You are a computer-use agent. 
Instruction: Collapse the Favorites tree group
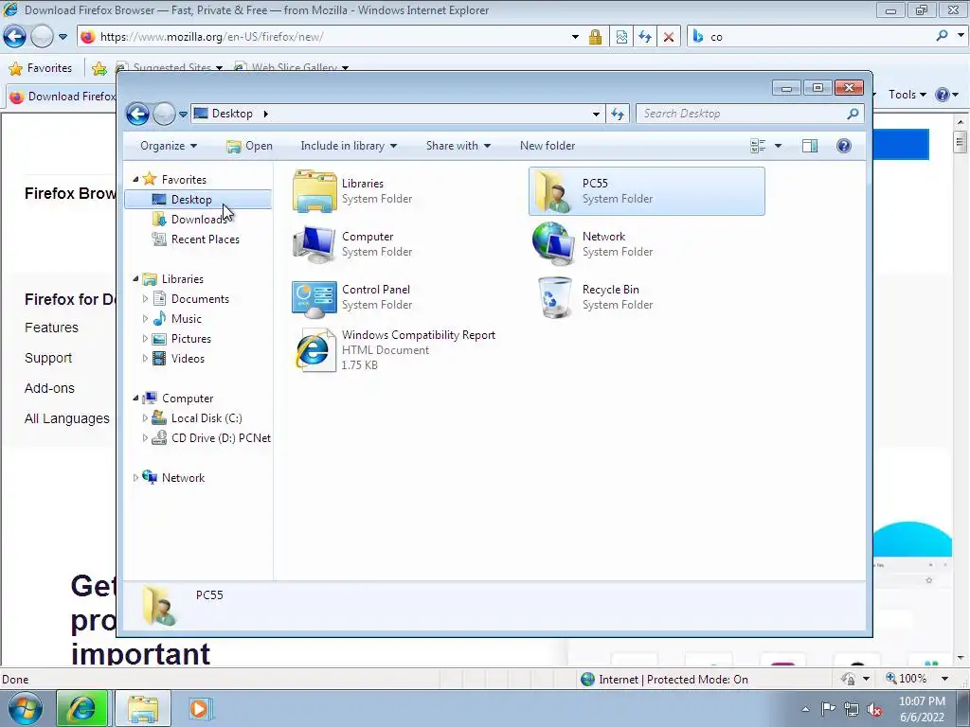click(x=135, y=179)
